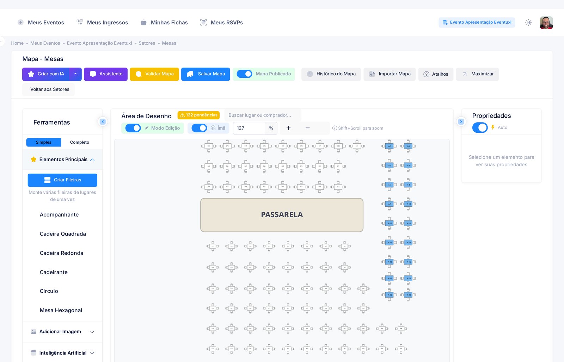
Task: Select table A-20 on the map
Action: click(x=409, y=295)
